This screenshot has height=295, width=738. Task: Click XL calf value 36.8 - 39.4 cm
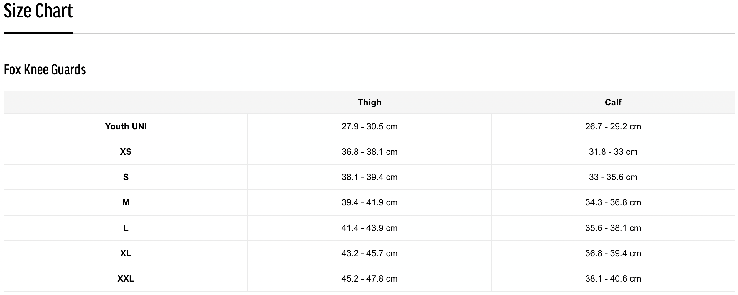coord(613,253)
